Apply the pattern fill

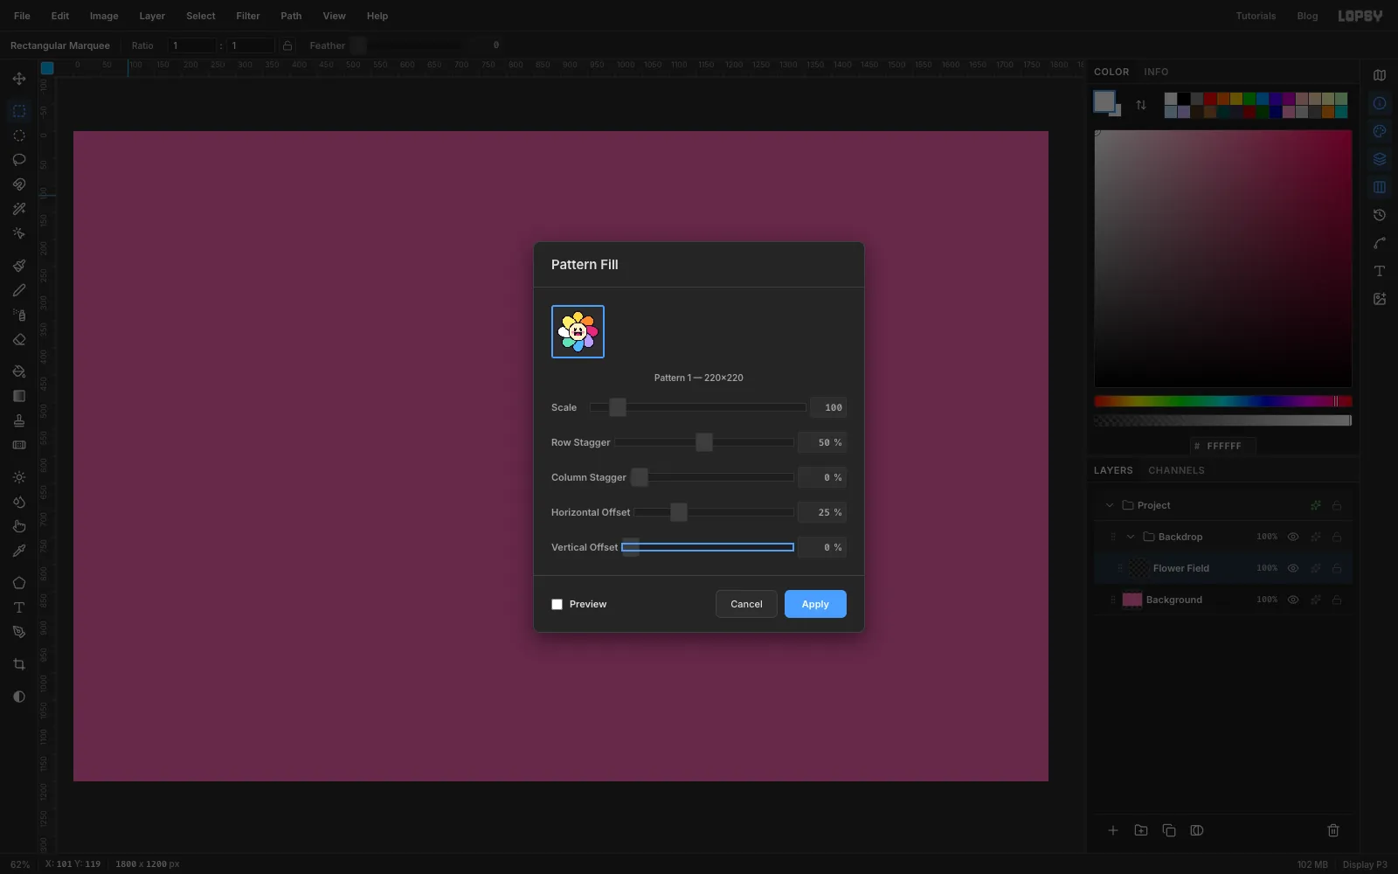click(815, 604)
